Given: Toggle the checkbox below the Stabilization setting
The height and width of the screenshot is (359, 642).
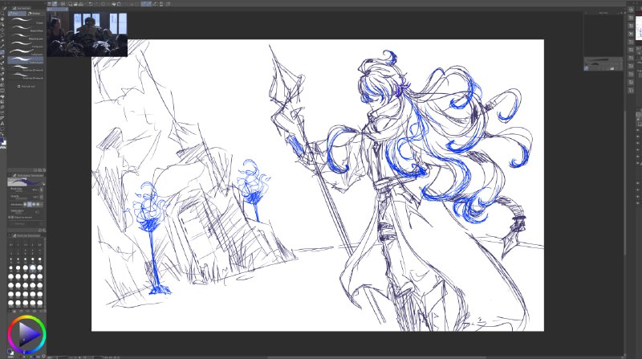Looking at the screenshot, I should click(x=12, y=217).
